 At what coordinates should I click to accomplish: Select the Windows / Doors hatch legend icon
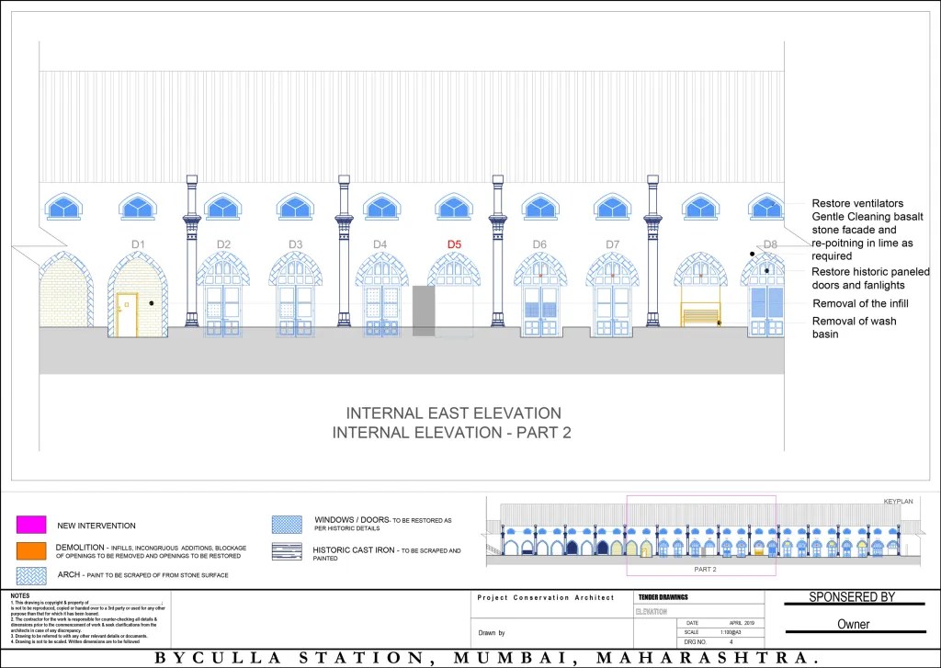[287, 525]
